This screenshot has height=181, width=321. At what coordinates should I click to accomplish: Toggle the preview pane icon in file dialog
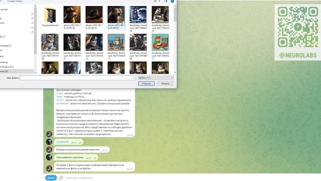point(166,1)
